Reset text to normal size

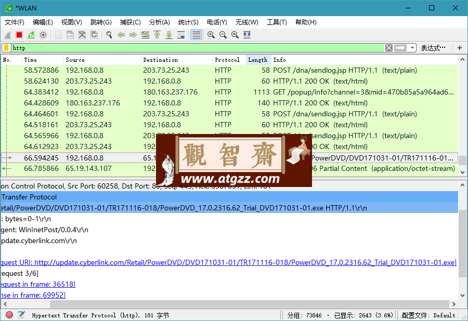(235, 35)
